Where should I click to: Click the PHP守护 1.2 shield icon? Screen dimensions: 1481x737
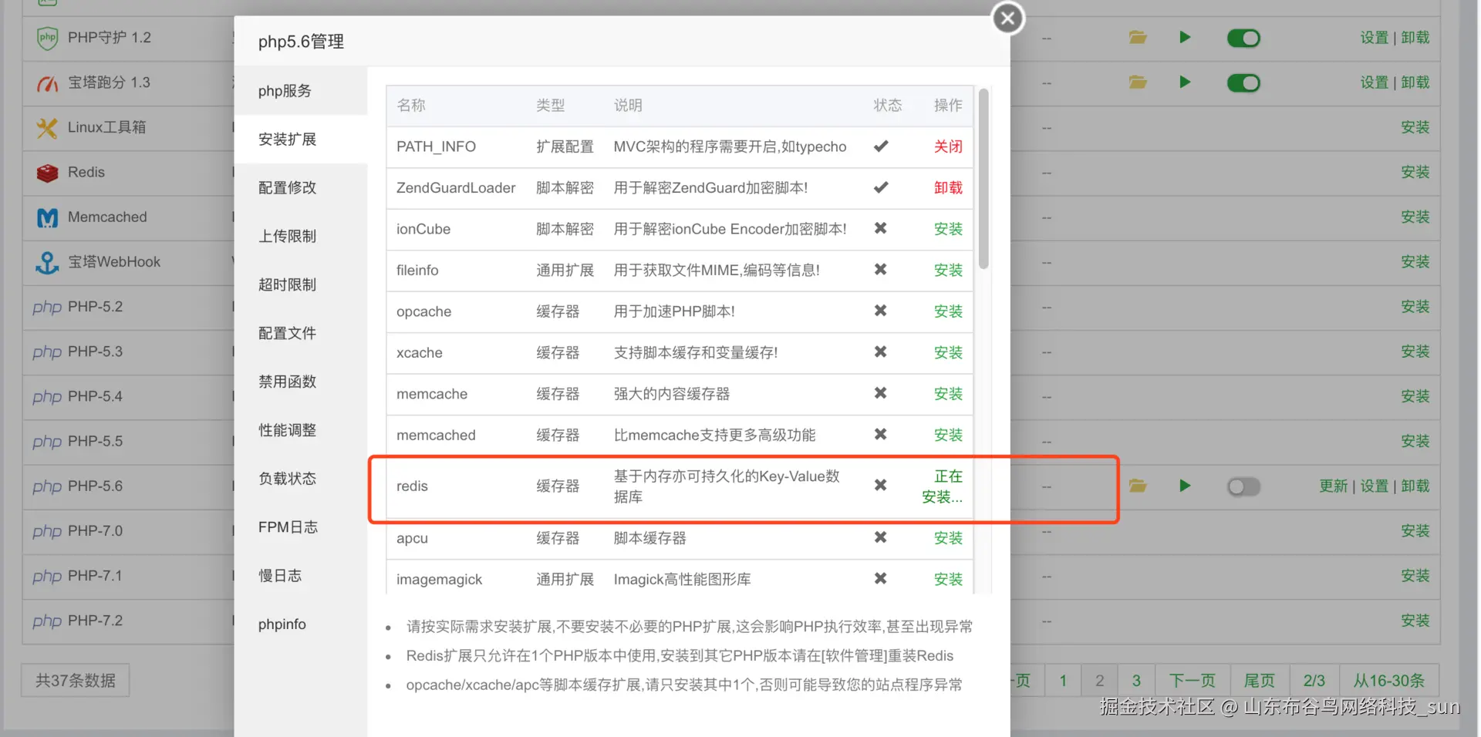[x=47, y=38]
